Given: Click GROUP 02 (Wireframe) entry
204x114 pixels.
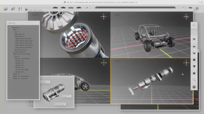Looking at the screenshot, I should click(x=21, y=76).
